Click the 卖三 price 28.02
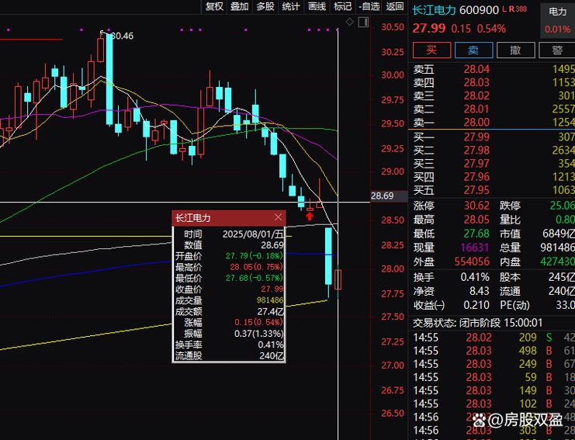This screenshot has height=440, width=575. 476,95
